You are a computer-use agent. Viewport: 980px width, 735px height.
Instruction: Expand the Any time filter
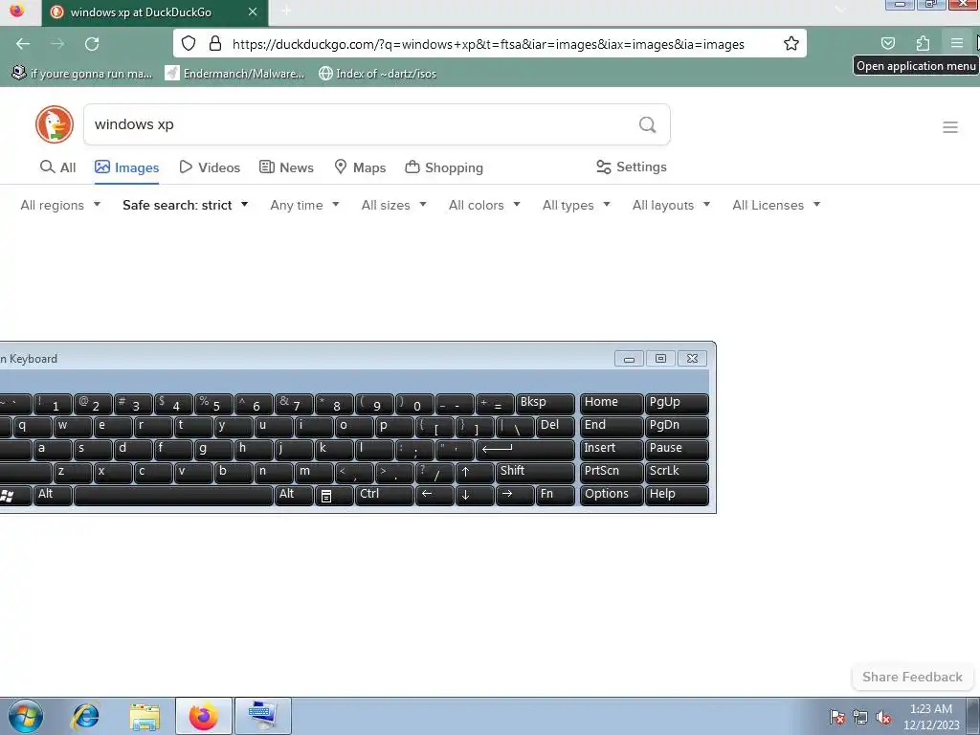pos(304,205)
